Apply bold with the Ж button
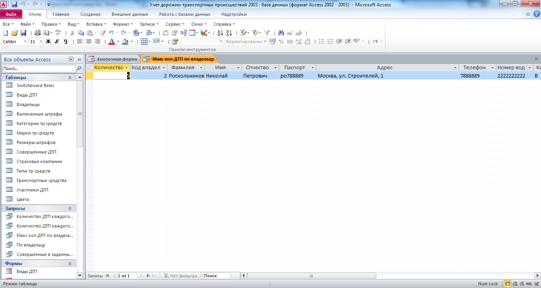The width and height of the screenshot is (541, 288). click(48, 42)
